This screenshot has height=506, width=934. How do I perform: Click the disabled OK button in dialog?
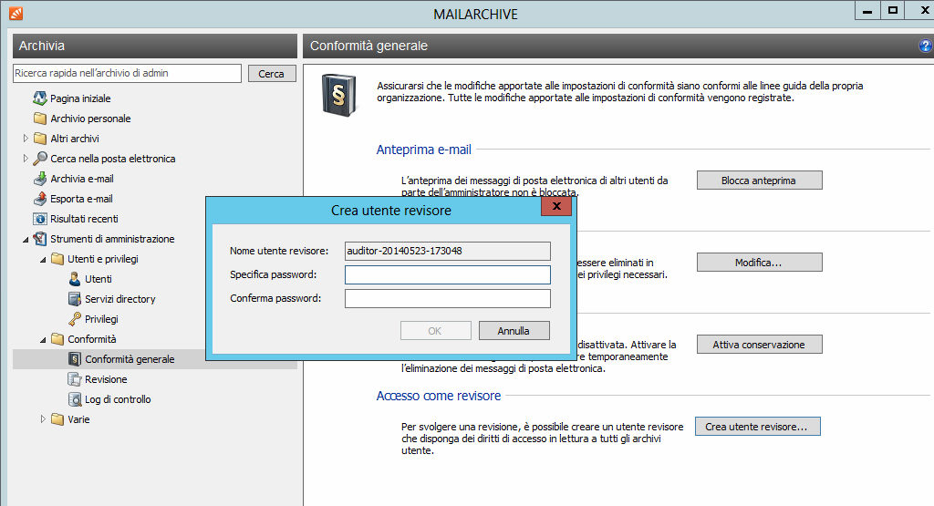pyautogui.click(x=435, y=330)
